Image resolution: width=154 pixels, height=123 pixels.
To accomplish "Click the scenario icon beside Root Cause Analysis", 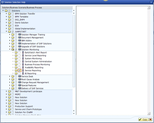I will click(x=20, y=79).
